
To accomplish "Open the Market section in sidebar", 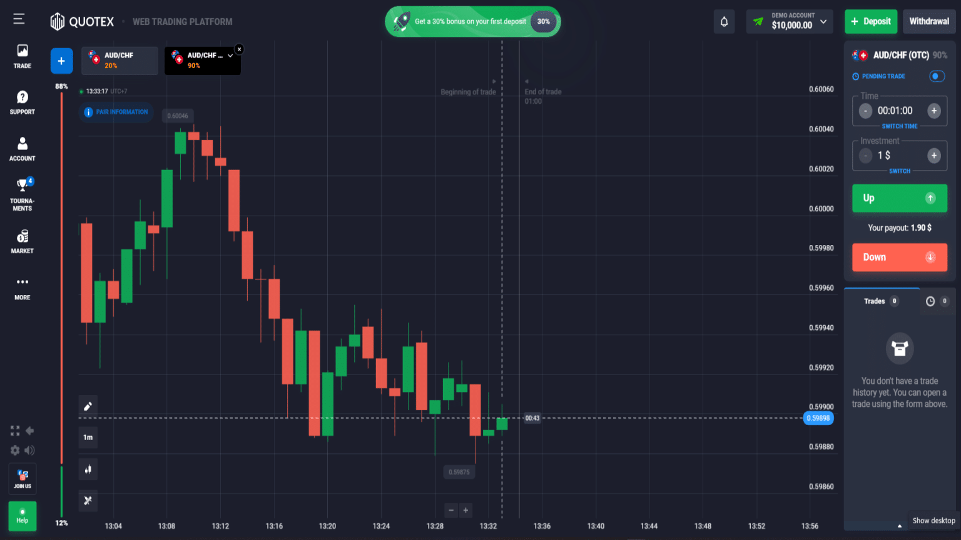I will [23, 241].
